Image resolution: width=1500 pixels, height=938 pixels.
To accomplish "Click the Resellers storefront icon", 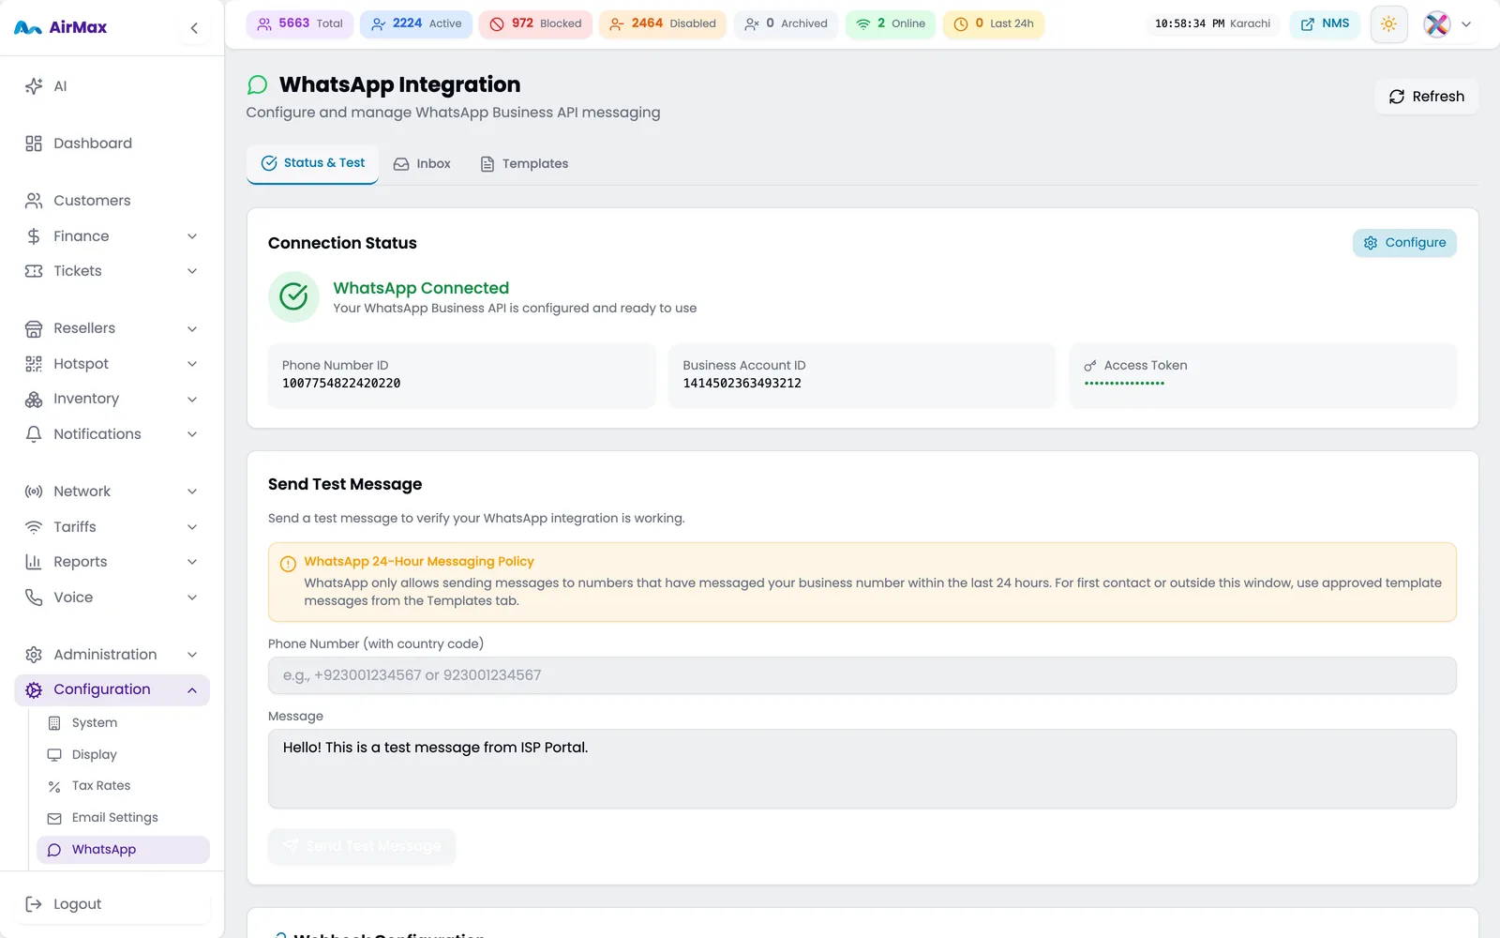I will [x=34, y=328].
